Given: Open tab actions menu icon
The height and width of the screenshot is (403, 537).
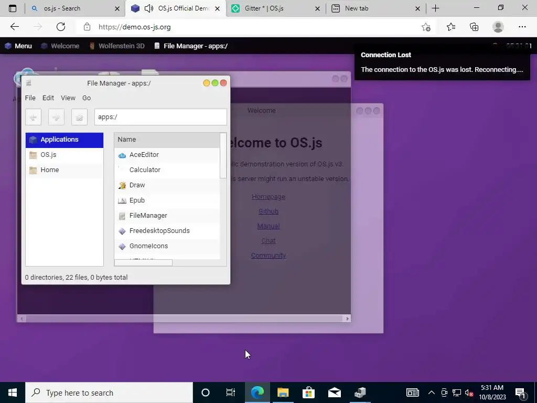Looking at the screenshot, I should coord(13,8).
